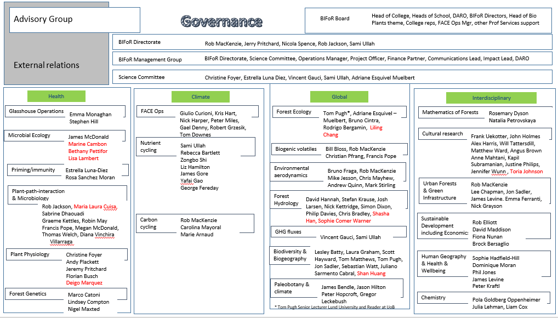Select the BIFoR Management Group label
This screenshot has height=318, width=558.
coord(150,59)
